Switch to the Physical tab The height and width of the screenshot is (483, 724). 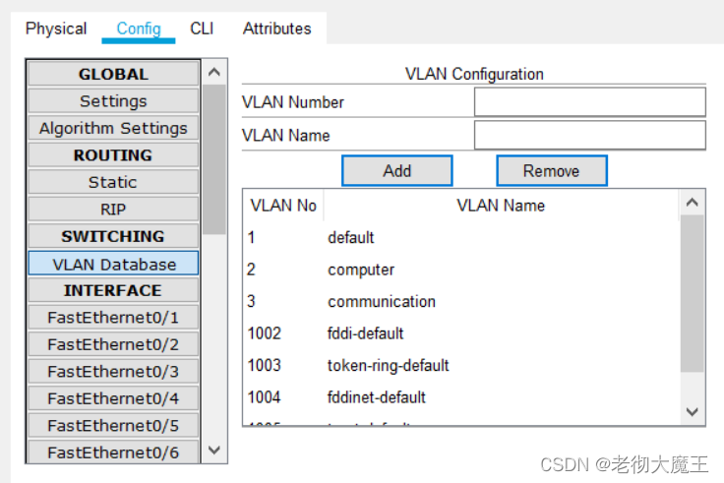point(56,29)
